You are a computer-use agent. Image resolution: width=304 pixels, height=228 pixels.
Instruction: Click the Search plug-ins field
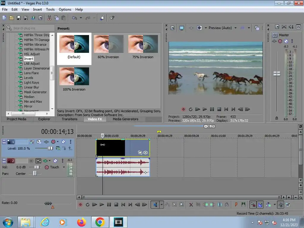[30, 28]
